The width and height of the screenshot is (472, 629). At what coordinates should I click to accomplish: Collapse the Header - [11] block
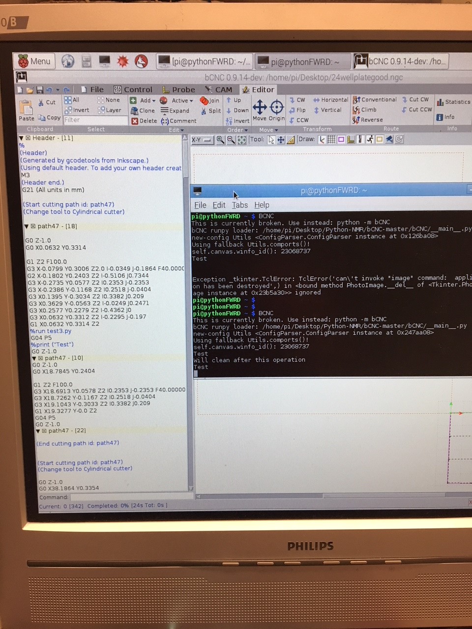click(21, 138)
